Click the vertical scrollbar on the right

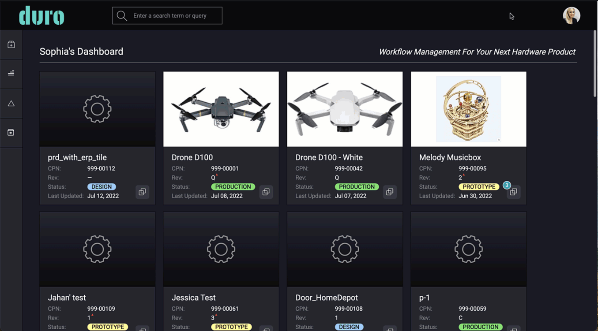(595, 64)
